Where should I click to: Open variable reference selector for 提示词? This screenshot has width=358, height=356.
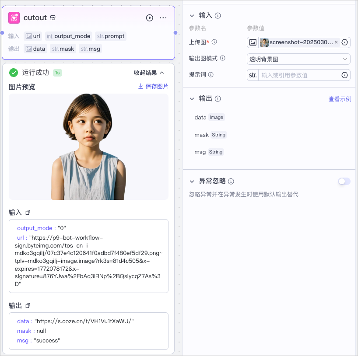[344, 75]
